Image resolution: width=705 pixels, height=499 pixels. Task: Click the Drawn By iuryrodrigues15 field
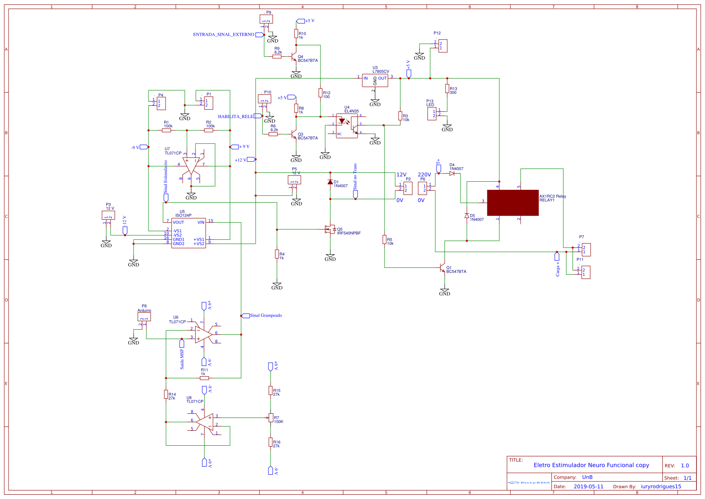(x=661, y=486)
